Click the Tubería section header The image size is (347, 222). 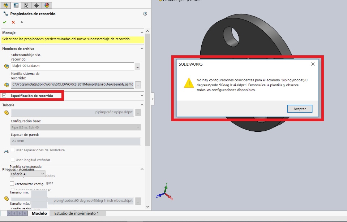click(x=8, y=105)
